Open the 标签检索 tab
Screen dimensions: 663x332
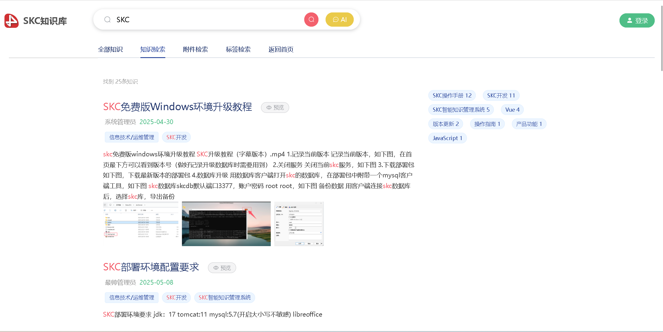click(238, 49)
